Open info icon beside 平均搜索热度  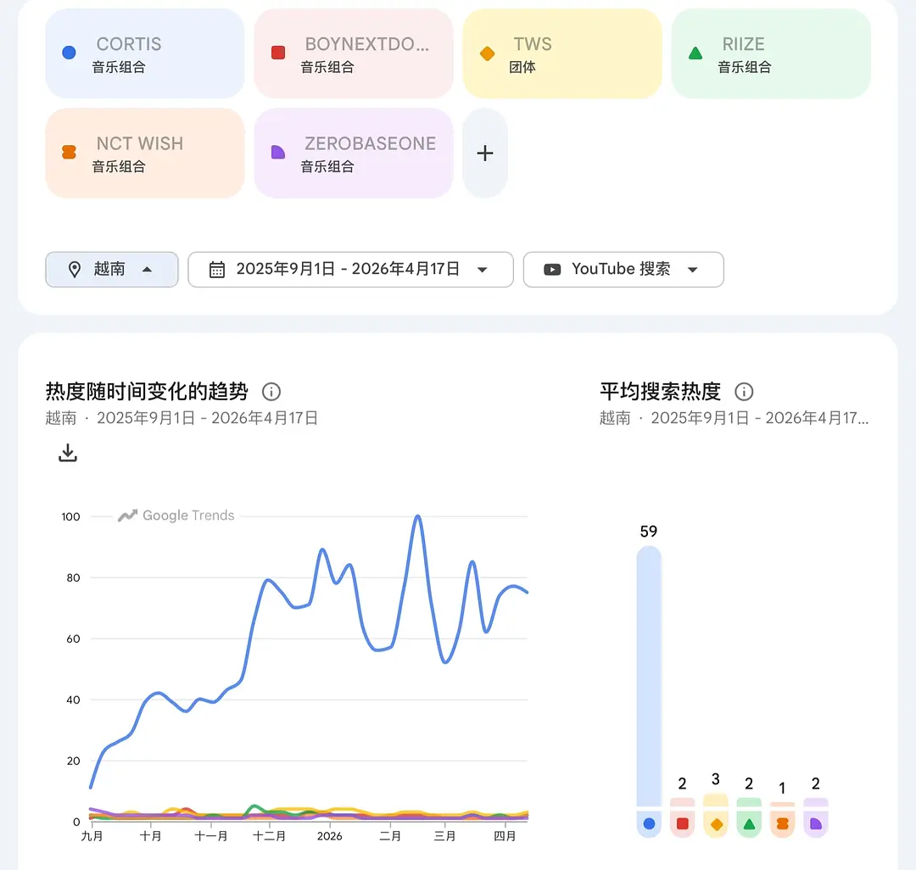coord(744,391)
